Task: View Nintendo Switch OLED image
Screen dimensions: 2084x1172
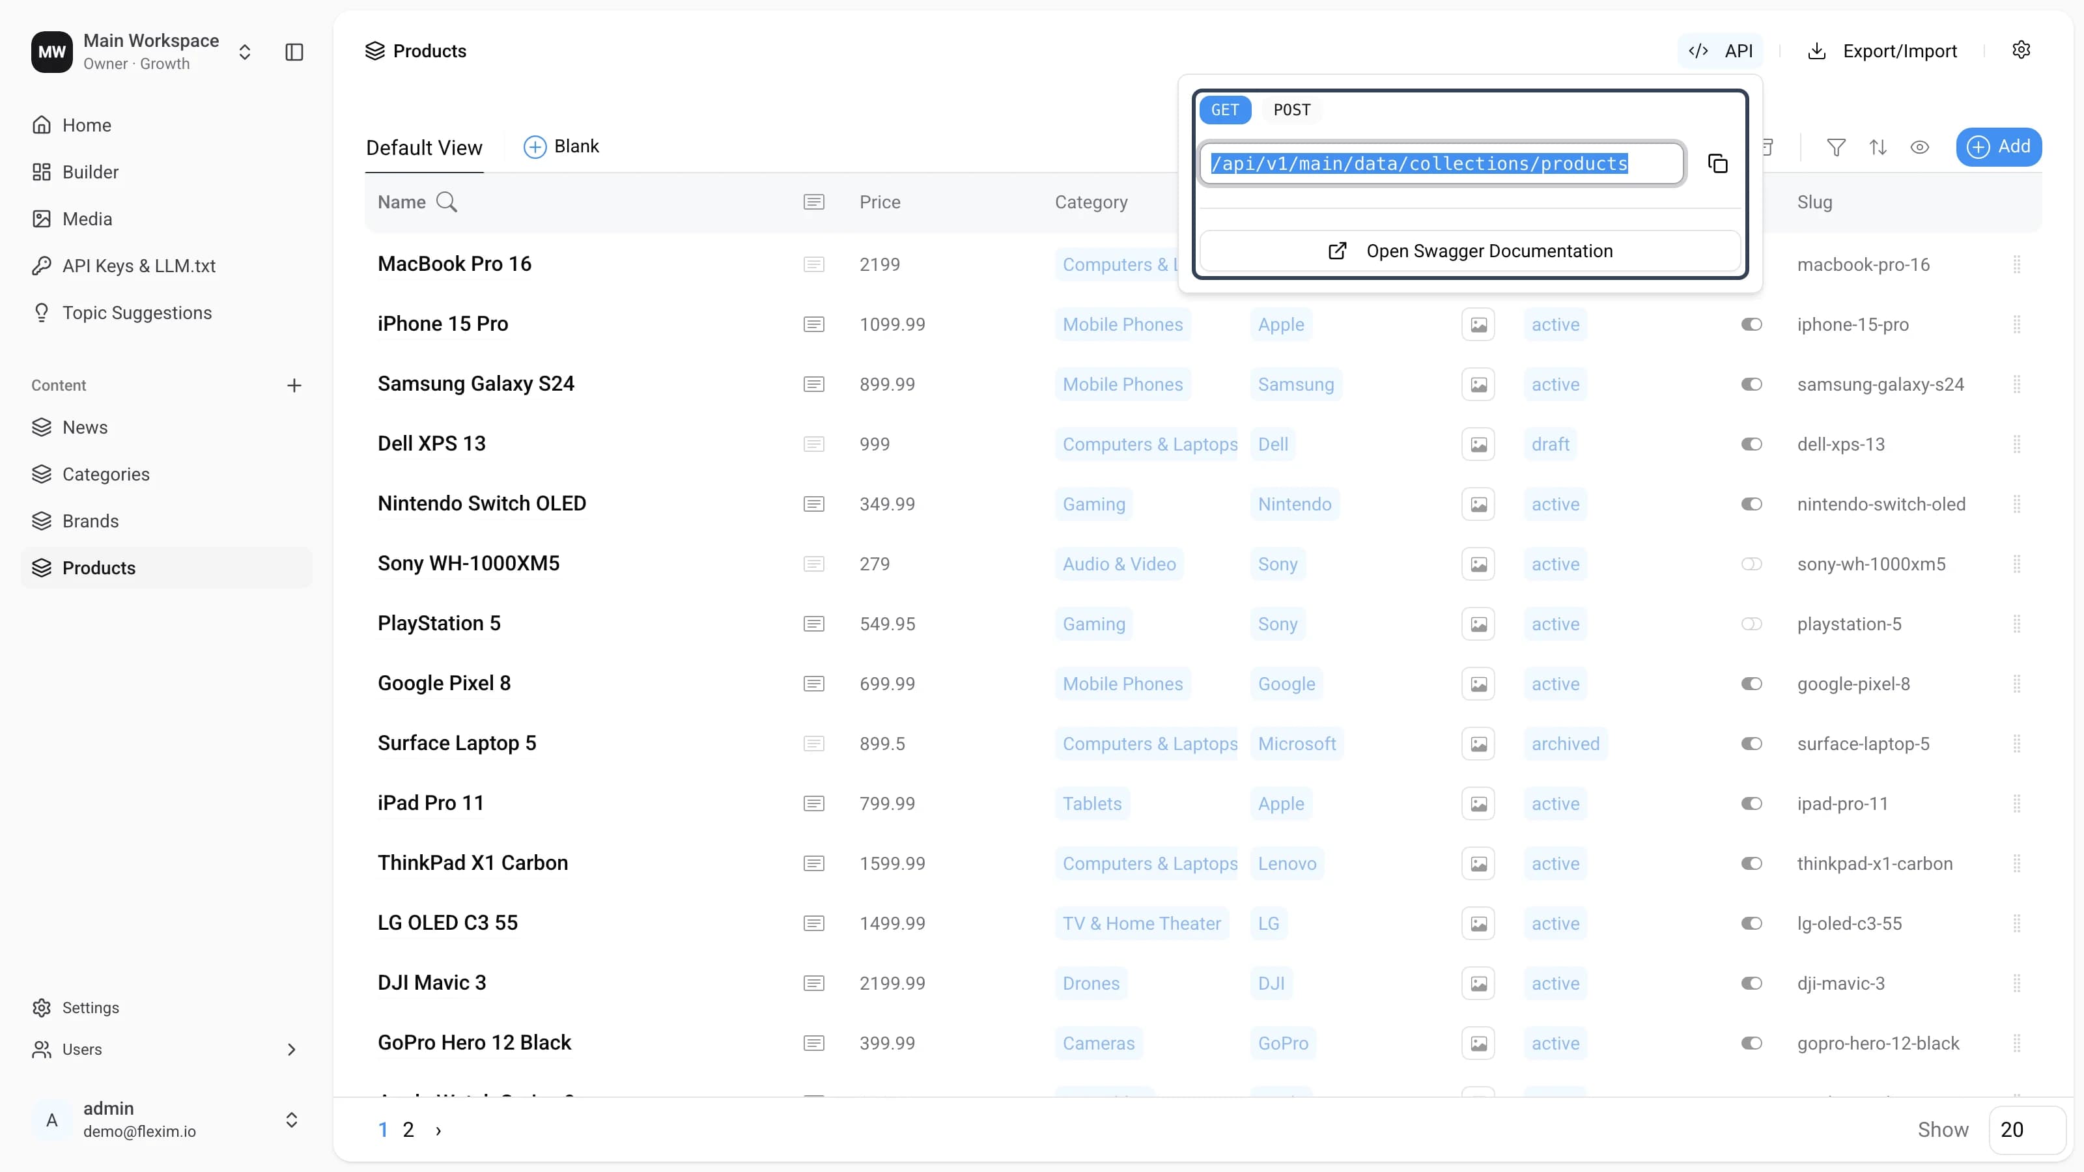Action: pyautogui.click(x=1478, y=504)
